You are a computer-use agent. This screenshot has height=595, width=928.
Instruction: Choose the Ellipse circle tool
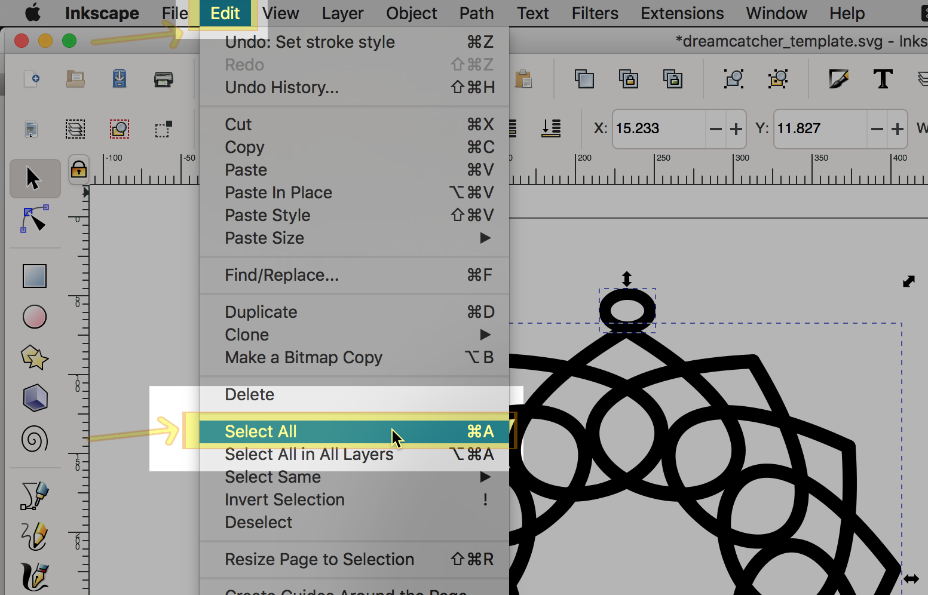pyautogui.click(x=35, y=317)
